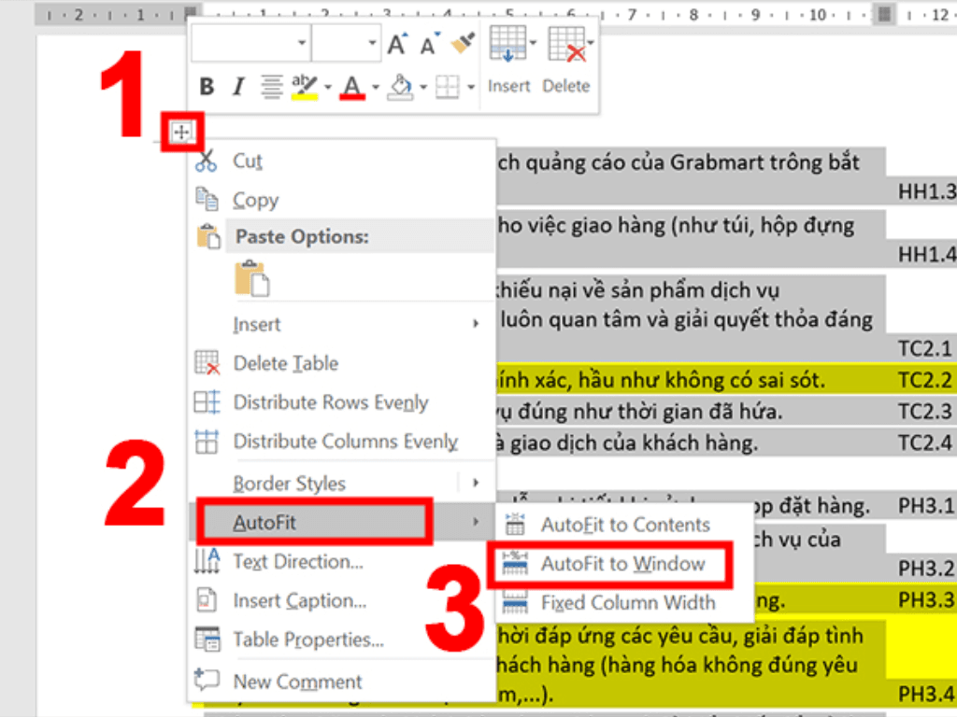Open the font name dropdown
Viewport: 957px width, 717px height.
302,43
